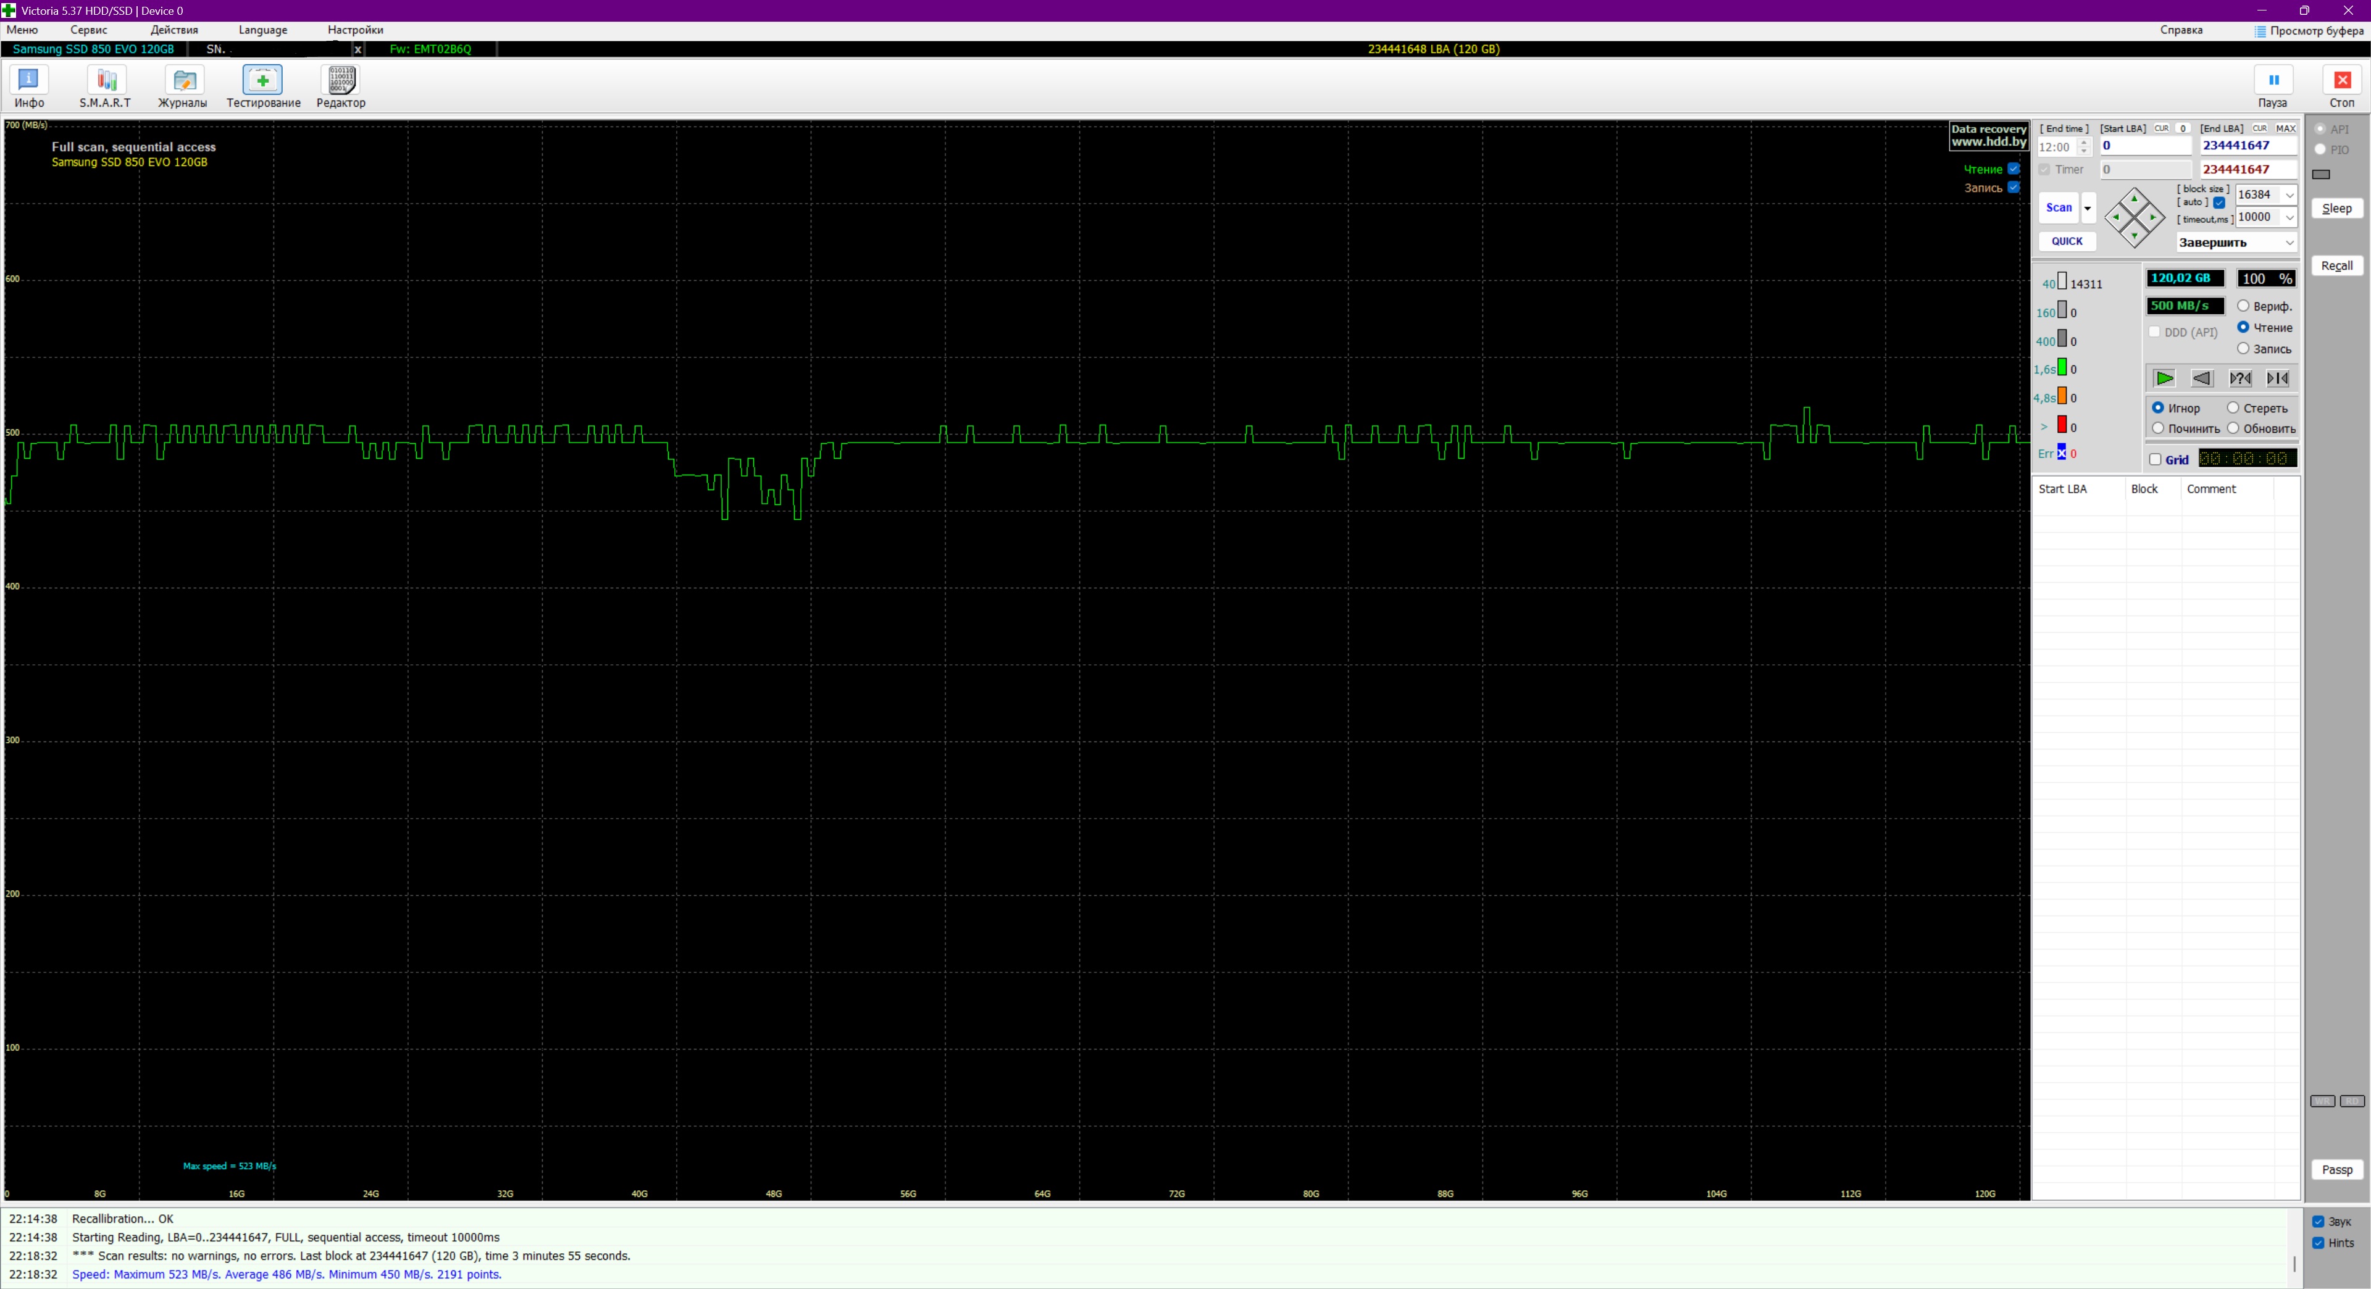The height and width of the screenshot is (1289, 2371).
Task: Click the QUICK scan button
Action: tap(2067, 241)
